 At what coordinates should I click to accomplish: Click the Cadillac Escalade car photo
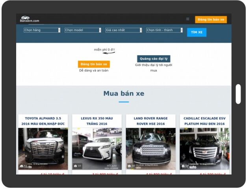coord(204,149)
